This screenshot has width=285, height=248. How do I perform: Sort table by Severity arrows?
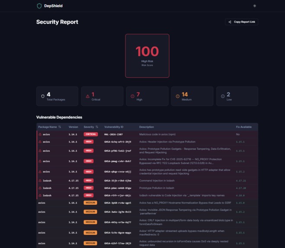point(97,127)
